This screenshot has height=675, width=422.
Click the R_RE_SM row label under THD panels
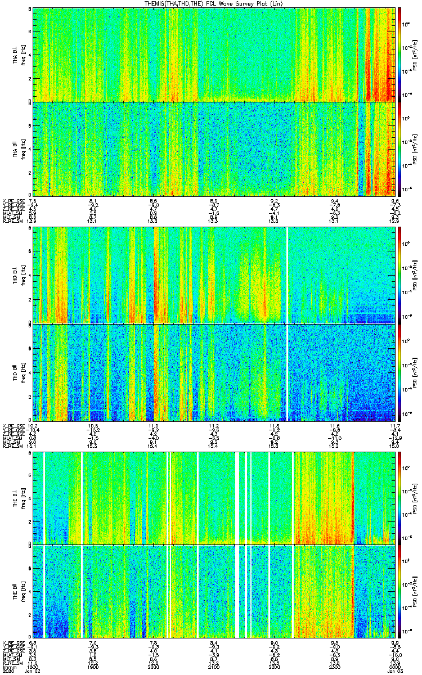point(12,445)
